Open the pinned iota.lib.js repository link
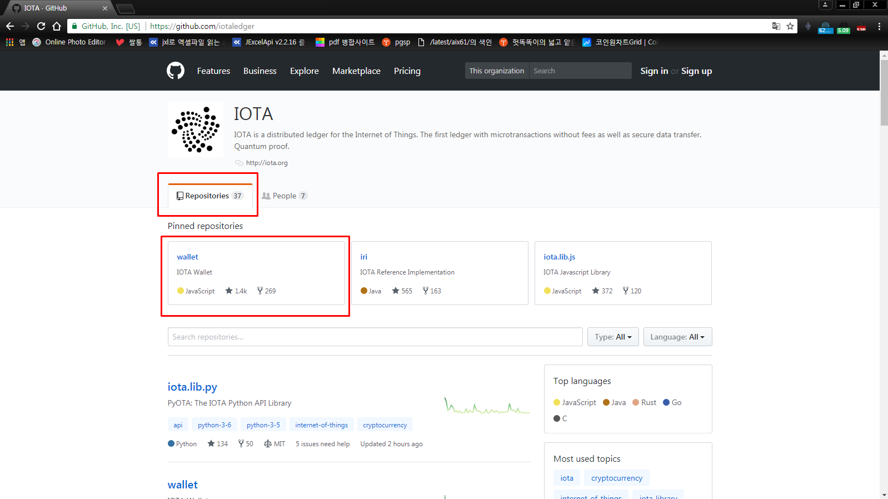This screenshot has height=499, width=888. pyautogui.click(x=559, y=257)
